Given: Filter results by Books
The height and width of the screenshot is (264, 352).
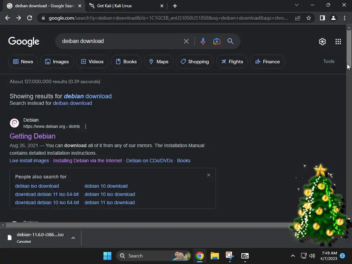Looking at the screenshot, I should [126, 62].
